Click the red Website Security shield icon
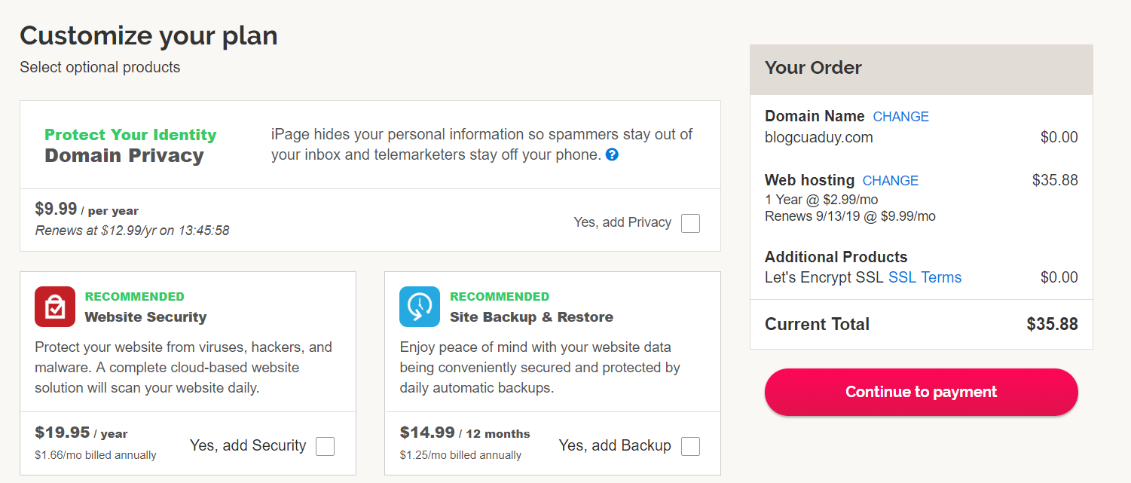Viewport: 1131px width, 483px height. (55, 307)
